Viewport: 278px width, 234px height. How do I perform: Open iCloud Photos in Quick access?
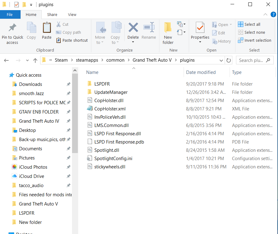pos(33,167)
